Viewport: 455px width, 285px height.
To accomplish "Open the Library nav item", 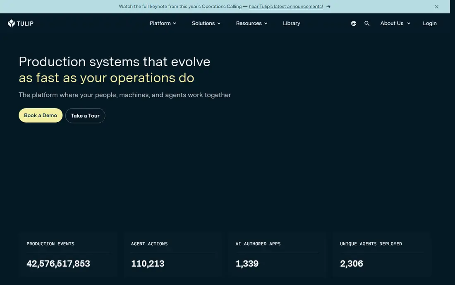I will click(291, 23).
